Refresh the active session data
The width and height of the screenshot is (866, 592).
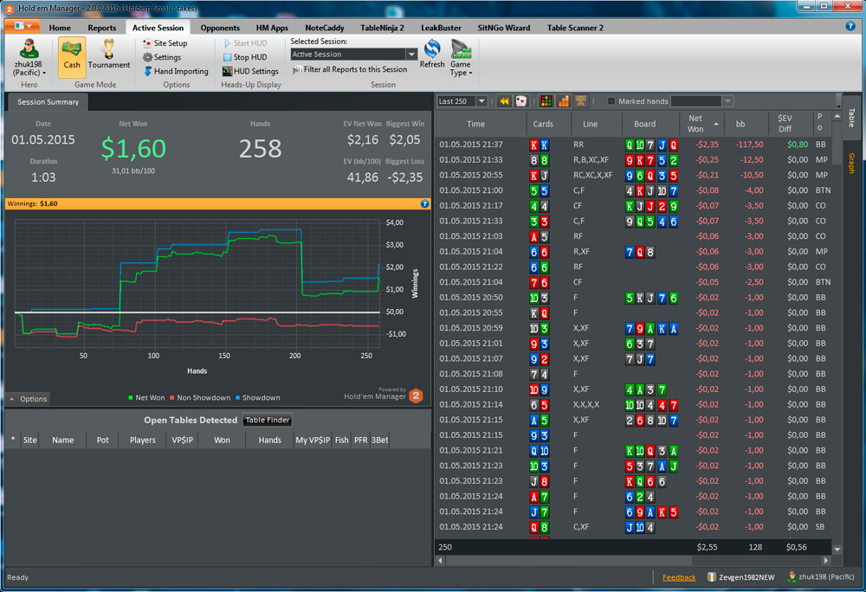point(432,54)
